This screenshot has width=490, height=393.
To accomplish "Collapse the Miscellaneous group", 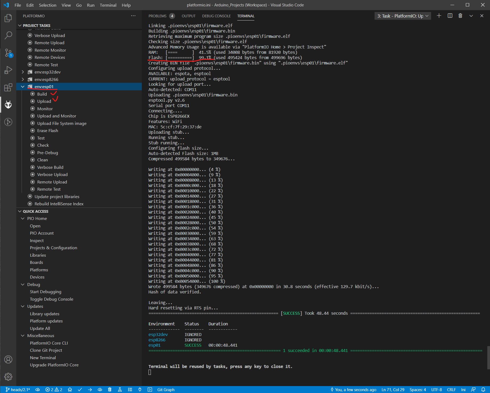I will 23,335.
